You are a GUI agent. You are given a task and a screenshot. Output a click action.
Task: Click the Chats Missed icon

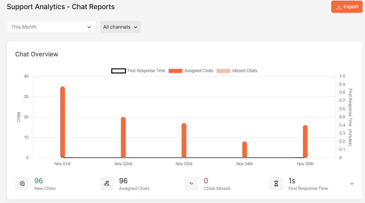pos(191,184)
